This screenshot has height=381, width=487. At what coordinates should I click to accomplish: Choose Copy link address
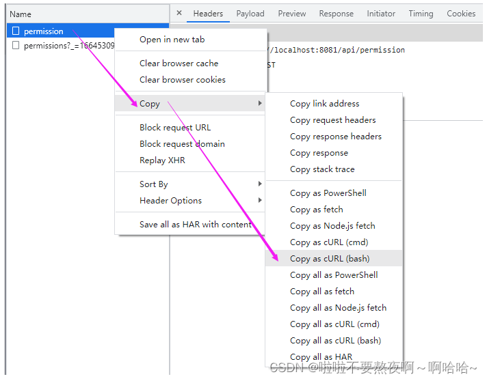[x=334, y=104]
